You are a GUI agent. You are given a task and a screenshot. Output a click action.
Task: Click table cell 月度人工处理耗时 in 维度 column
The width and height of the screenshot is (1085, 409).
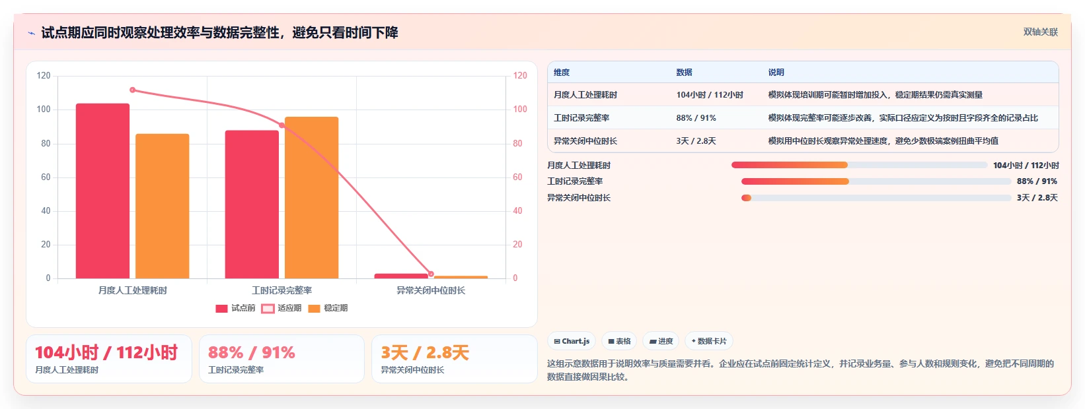point(585,95)
